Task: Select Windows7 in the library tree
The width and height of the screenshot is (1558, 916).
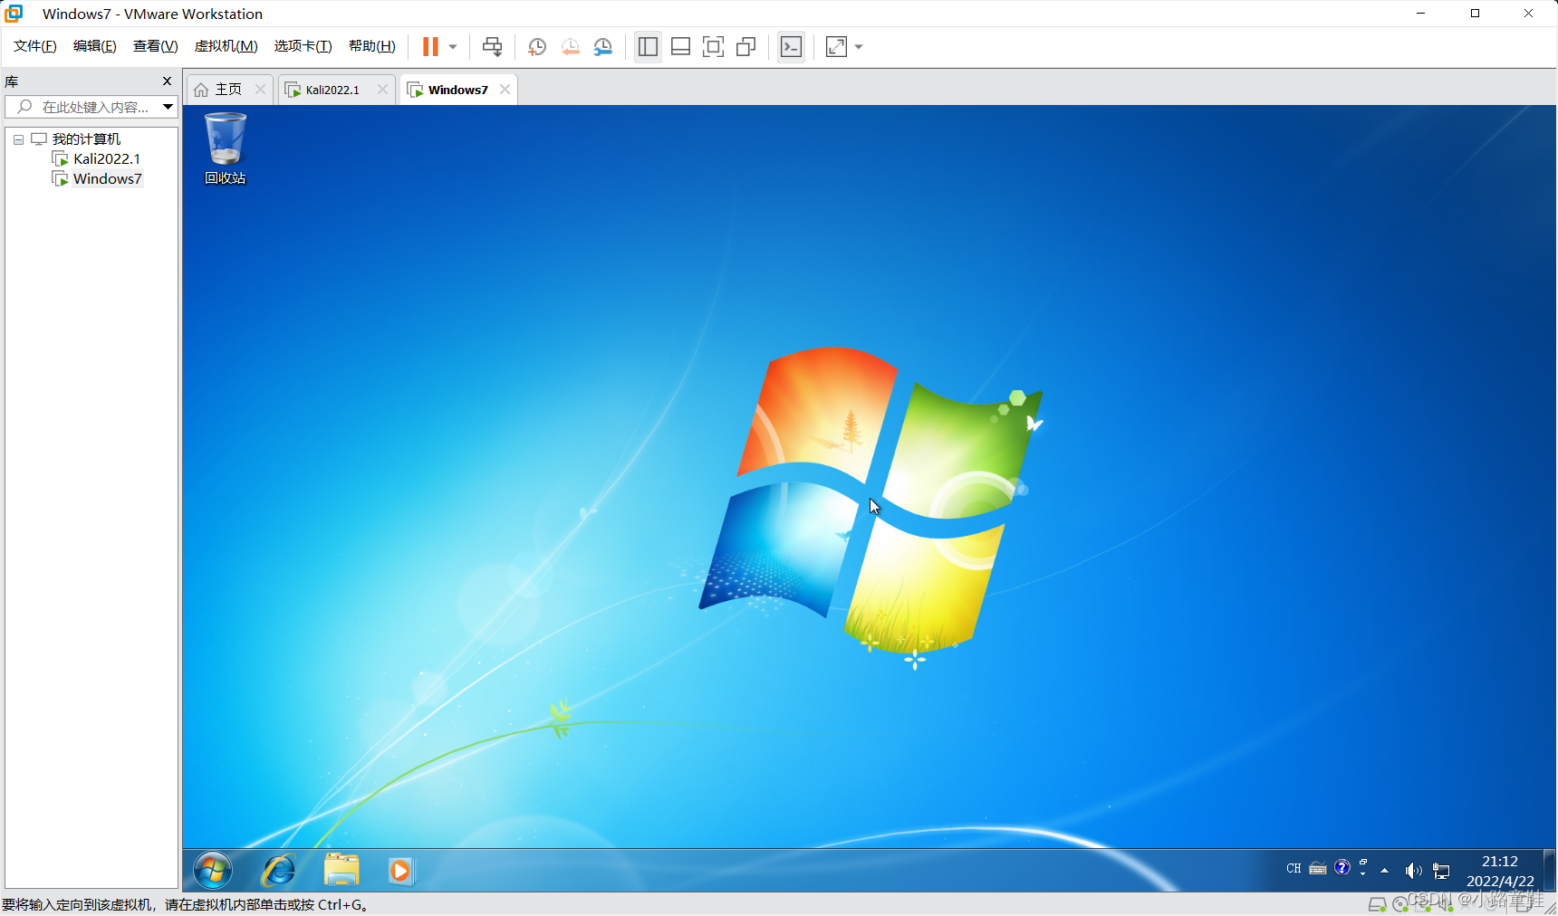Action: pos(108,178)
